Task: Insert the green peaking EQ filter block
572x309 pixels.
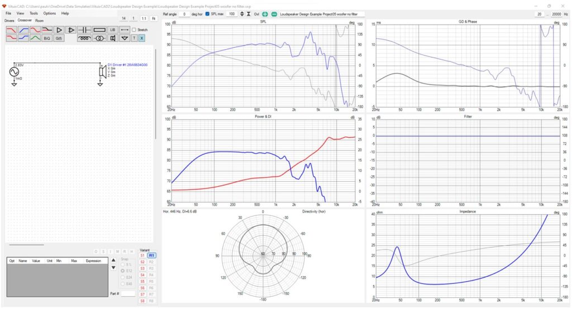Action: pos(35,38)
